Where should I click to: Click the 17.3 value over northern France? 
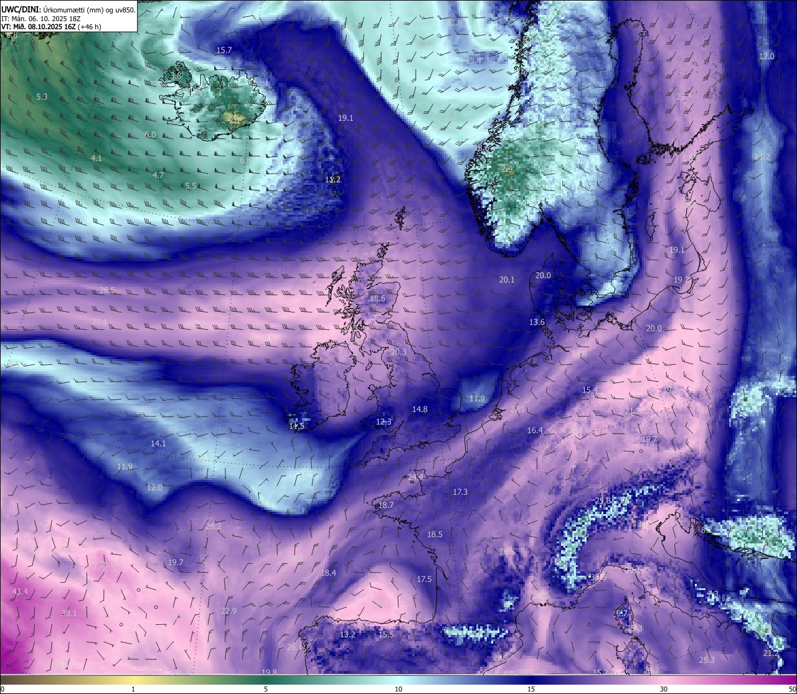460,492
